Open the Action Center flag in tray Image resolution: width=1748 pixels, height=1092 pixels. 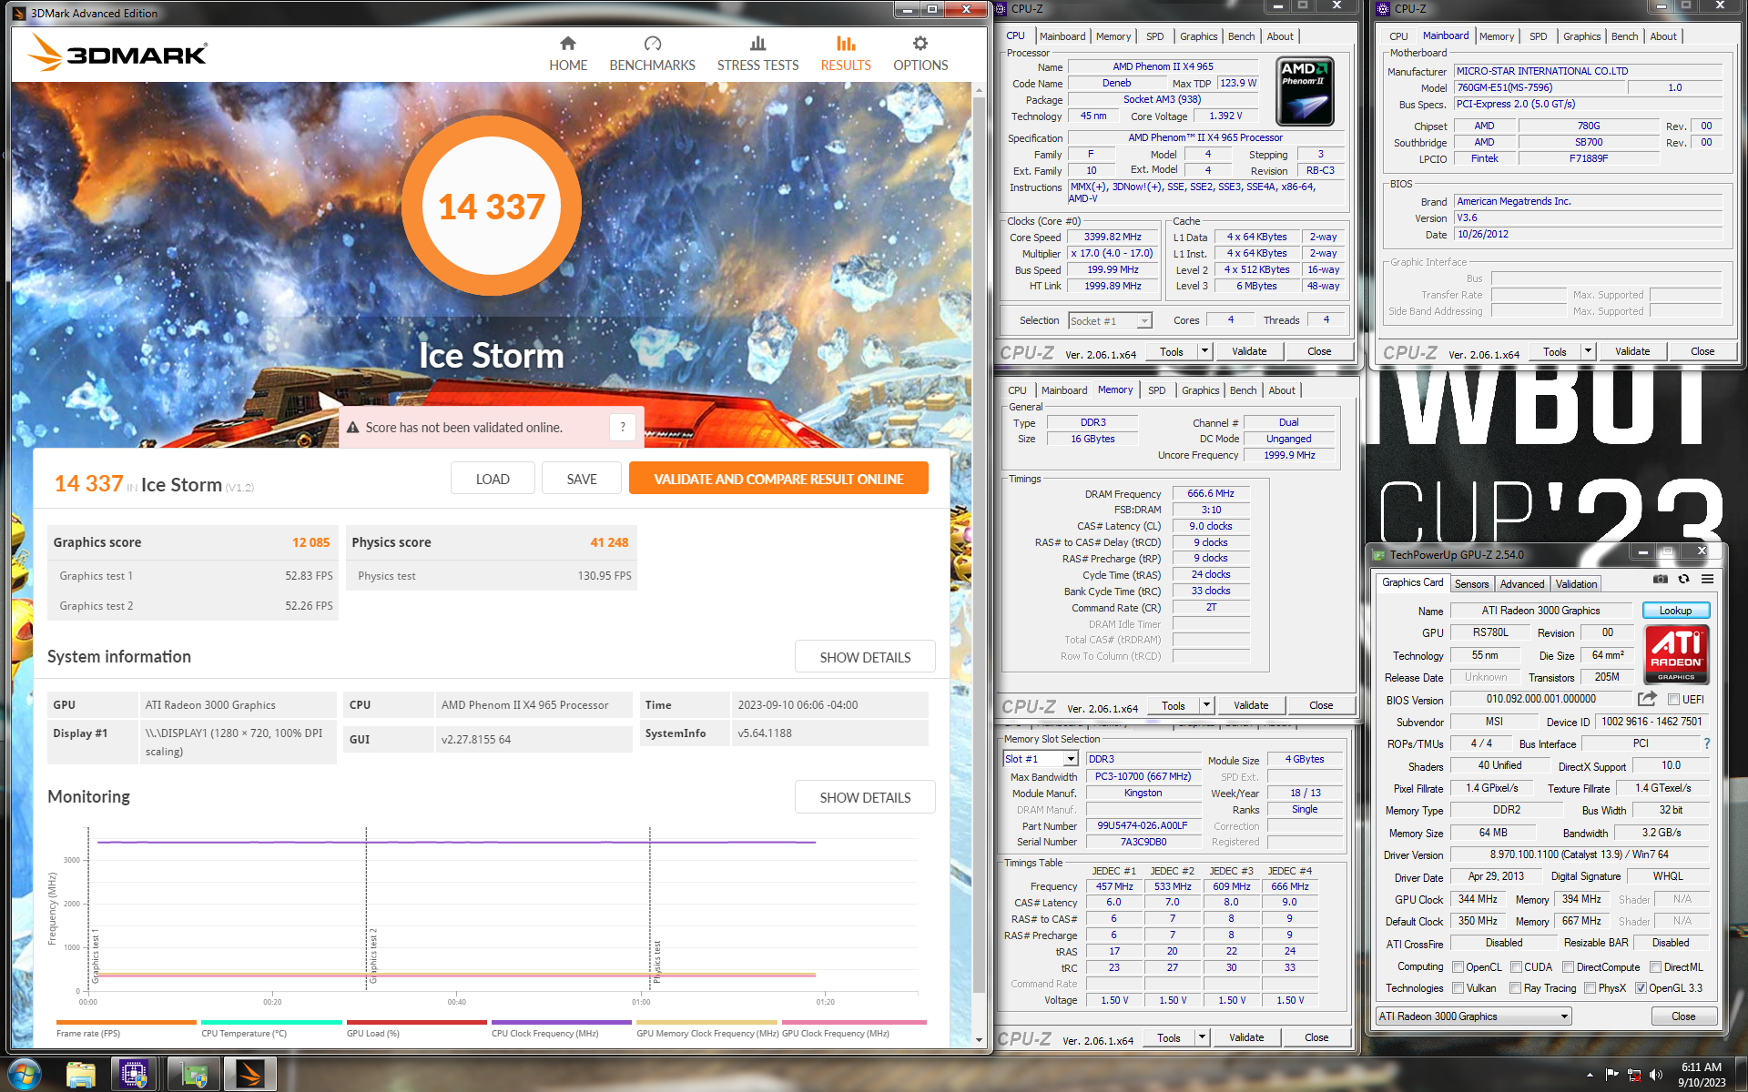point(1612,1075)
